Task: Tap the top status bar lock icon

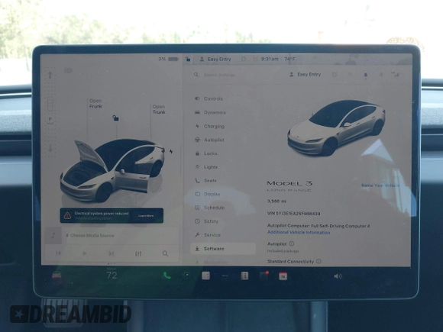Action: [x=188, y=59]
